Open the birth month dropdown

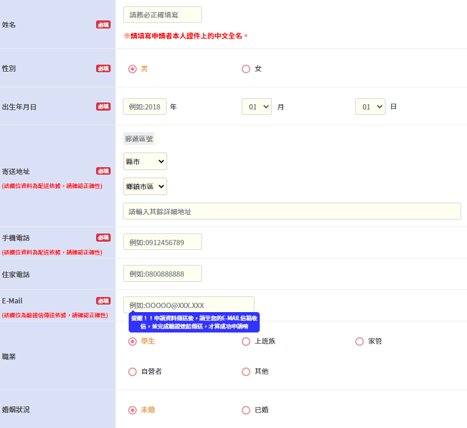pyautogui.click(x=257, y=107)
